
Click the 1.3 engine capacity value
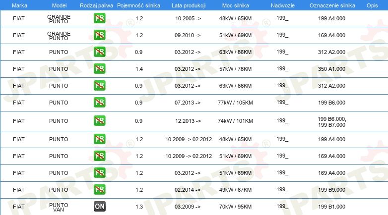(139, 207)
